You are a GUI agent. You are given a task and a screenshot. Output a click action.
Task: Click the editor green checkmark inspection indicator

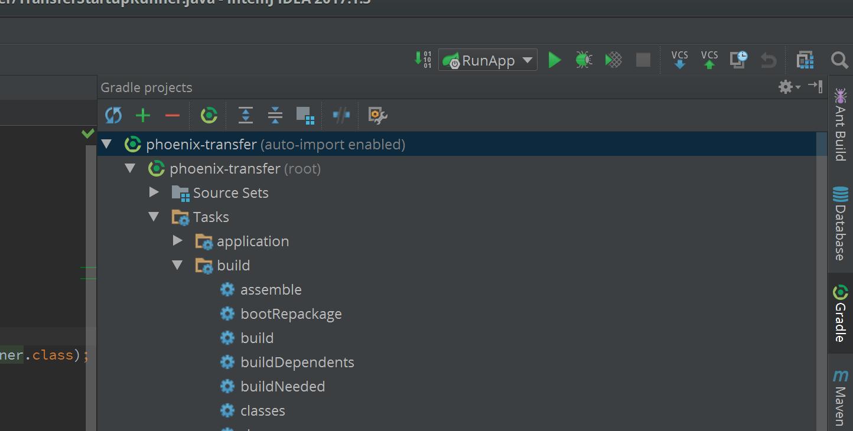click(x=88, y=133)
